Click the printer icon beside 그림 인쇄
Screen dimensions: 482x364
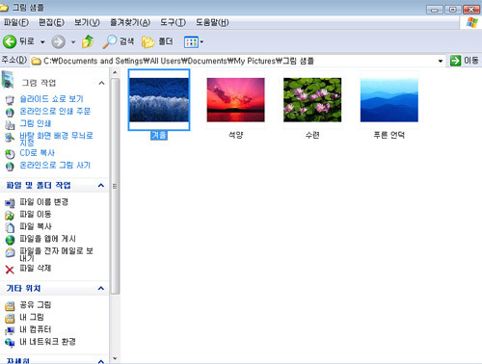tap(10, 124)
